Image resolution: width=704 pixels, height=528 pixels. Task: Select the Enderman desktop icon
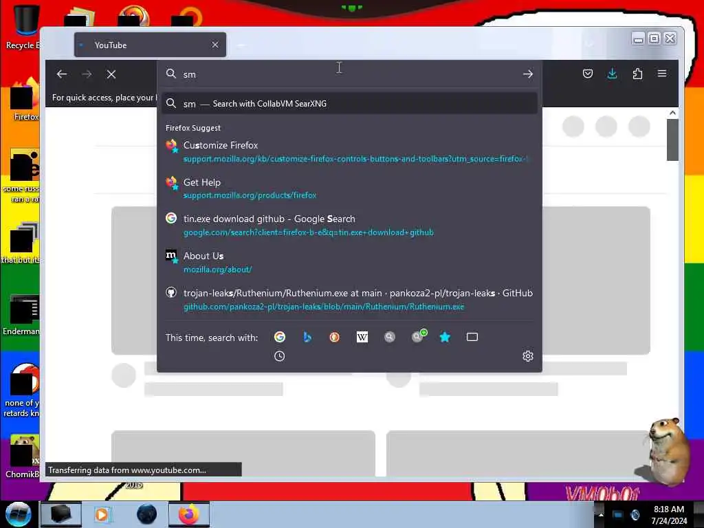point(23,314)
